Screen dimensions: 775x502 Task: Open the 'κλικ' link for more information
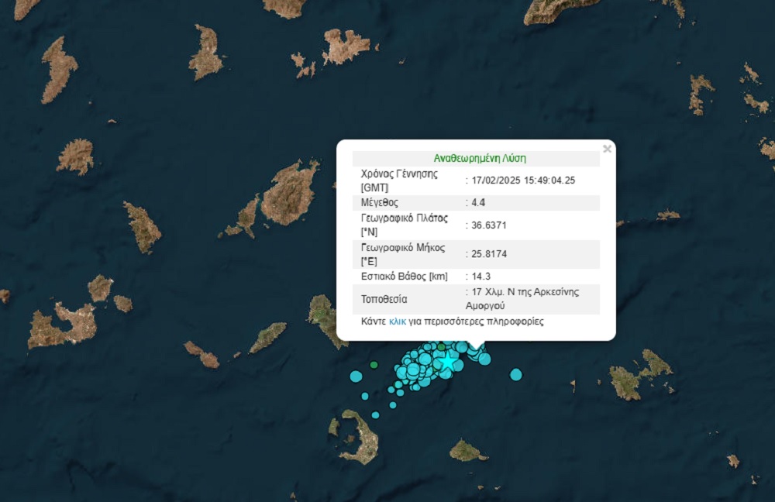pos(398,321)
